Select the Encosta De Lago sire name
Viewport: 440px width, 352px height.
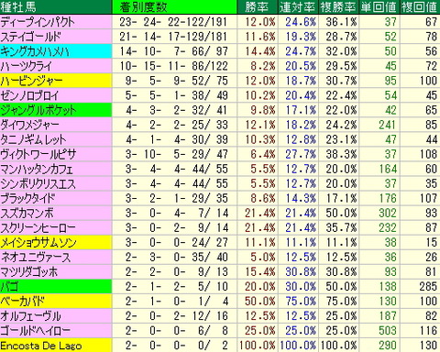click(x=41, y=346)
